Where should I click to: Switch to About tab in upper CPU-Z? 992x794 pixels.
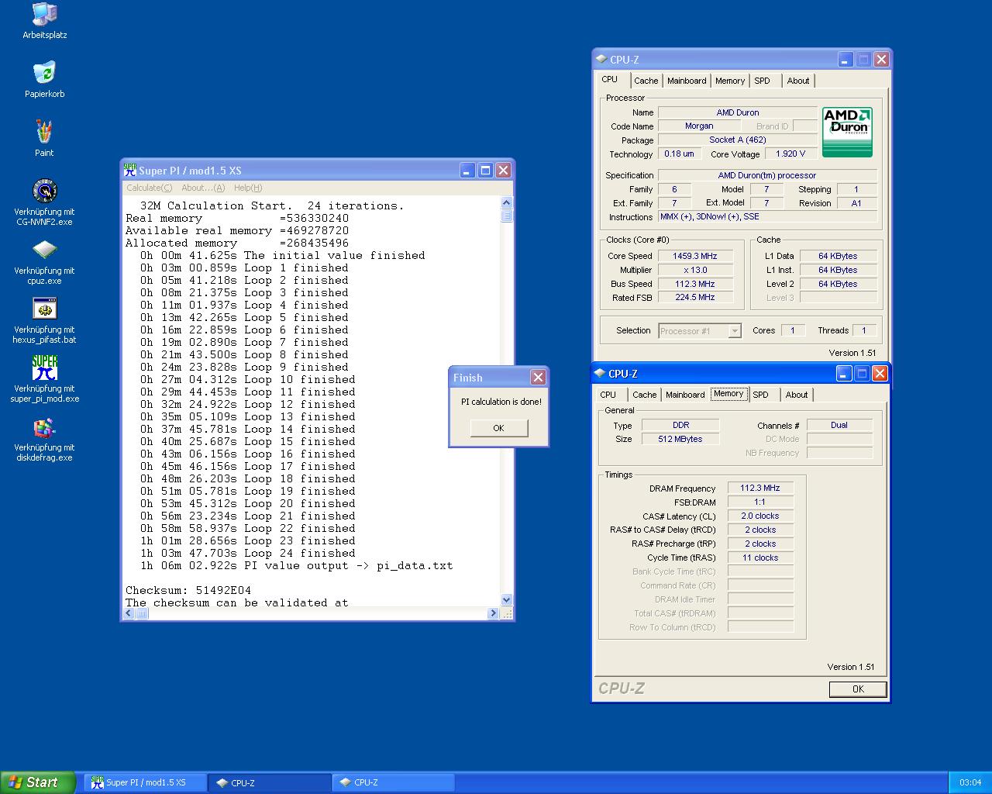point(798,81)
